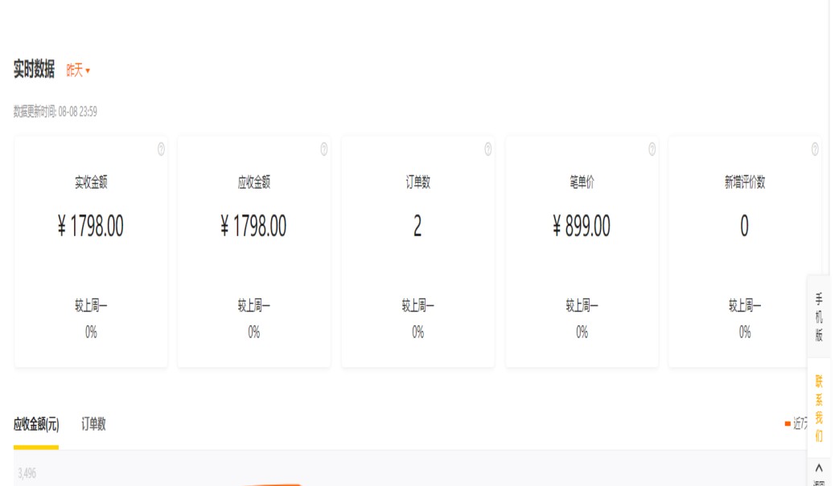Viewport: 839px width, 486px height.
Task: Click help icon on 实收金额 card
Action: point(161,149)
